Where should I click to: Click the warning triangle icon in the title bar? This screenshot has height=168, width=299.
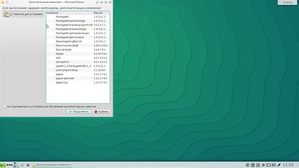[2, 2]
